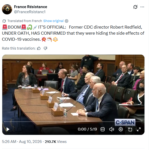Play the C-SPAN hearing video
This screenshot has height=150, width=149.
tap(8, 129)
